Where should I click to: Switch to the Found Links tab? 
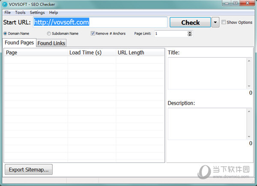(51, 43)
